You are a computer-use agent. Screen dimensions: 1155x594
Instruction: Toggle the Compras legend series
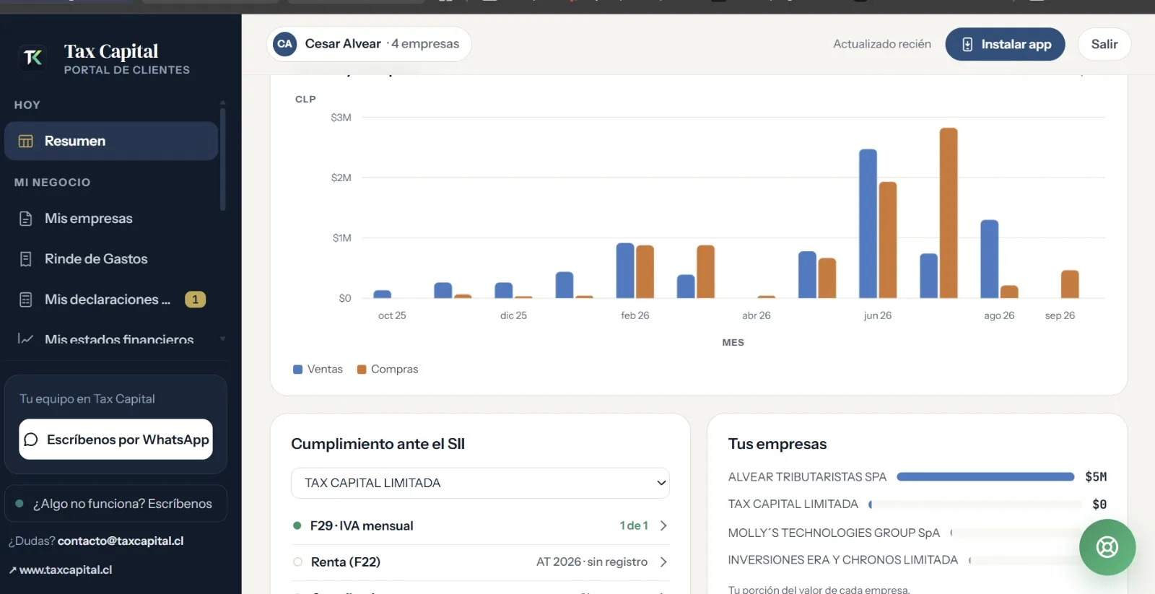388,370
